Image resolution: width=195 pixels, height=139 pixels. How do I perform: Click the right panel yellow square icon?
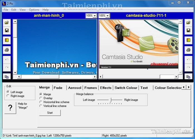pos(188,40)
